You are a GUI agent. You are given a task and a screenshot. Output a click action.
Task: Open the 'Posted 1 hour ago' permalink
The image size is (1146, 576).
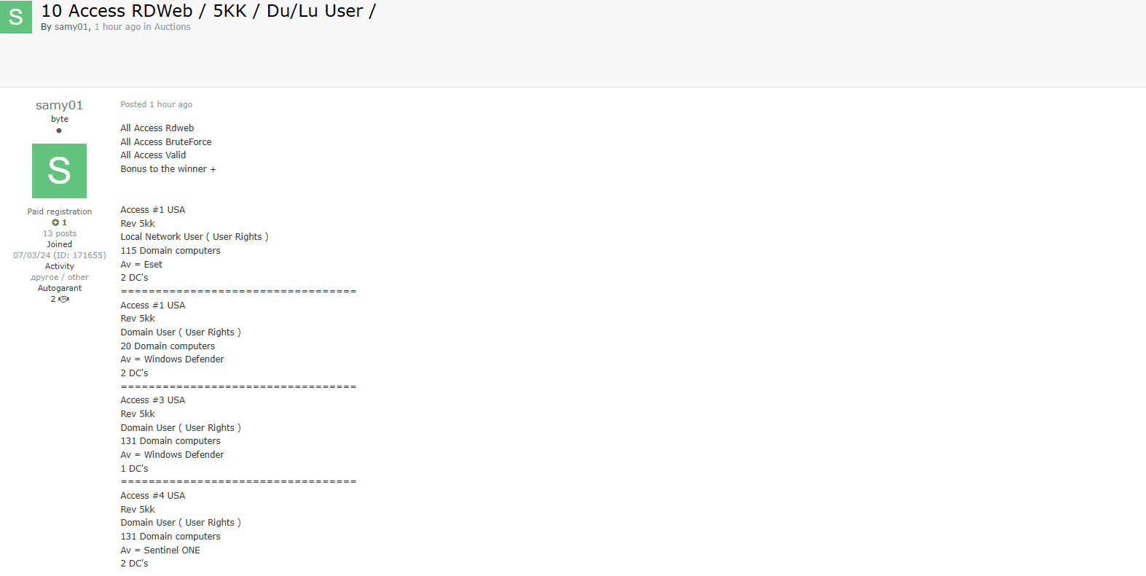click(x=157, y=104)
